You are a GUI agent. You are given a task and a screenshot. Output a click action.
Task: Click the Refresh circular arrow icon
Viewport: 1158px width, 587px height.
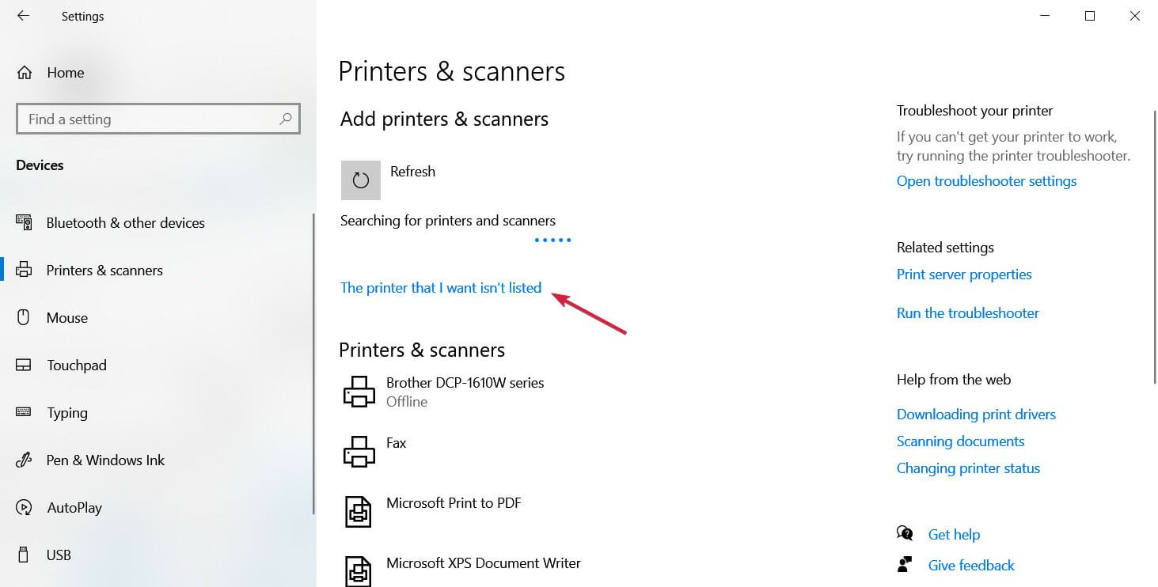[x=361, y=180]
